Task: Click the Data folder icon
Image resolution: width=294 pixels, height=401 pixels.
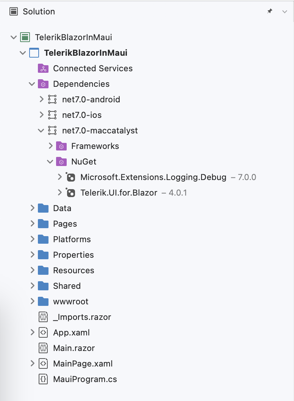Action: pyautogui.click(x=43, y=208)
